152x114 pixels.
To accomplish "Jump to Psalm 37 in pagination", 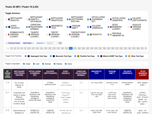I will 142,48.
